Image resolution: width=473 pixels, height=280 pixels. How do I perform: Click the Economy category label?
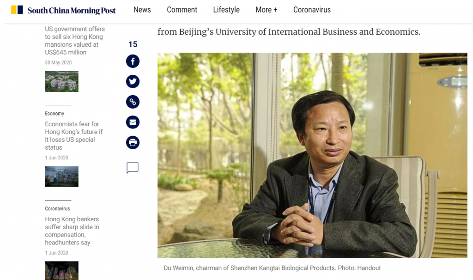coord(55,114)
